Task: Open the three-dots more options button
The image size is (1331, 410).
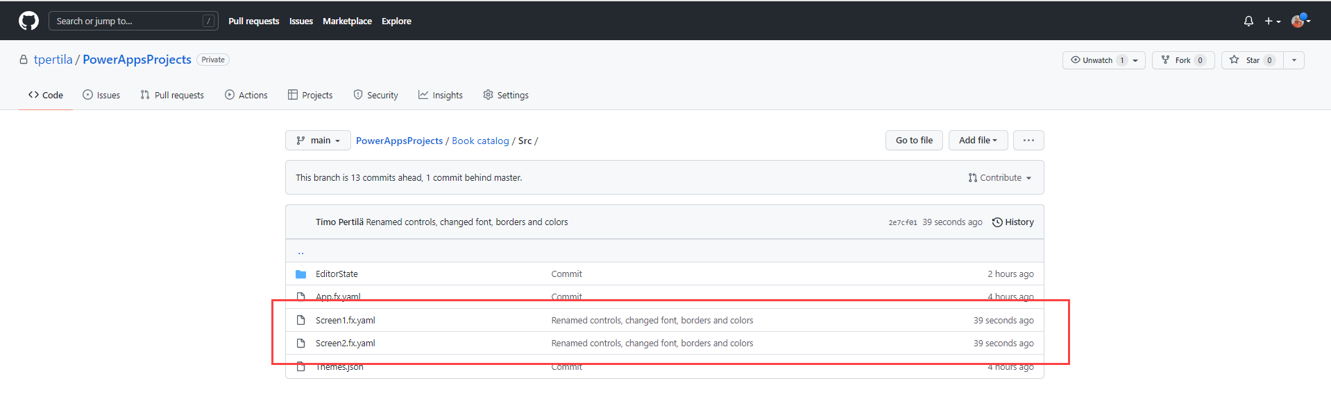Action: (1028, 141)
